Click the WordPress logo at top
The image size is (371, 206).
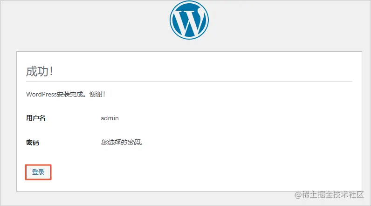point(189,20)
